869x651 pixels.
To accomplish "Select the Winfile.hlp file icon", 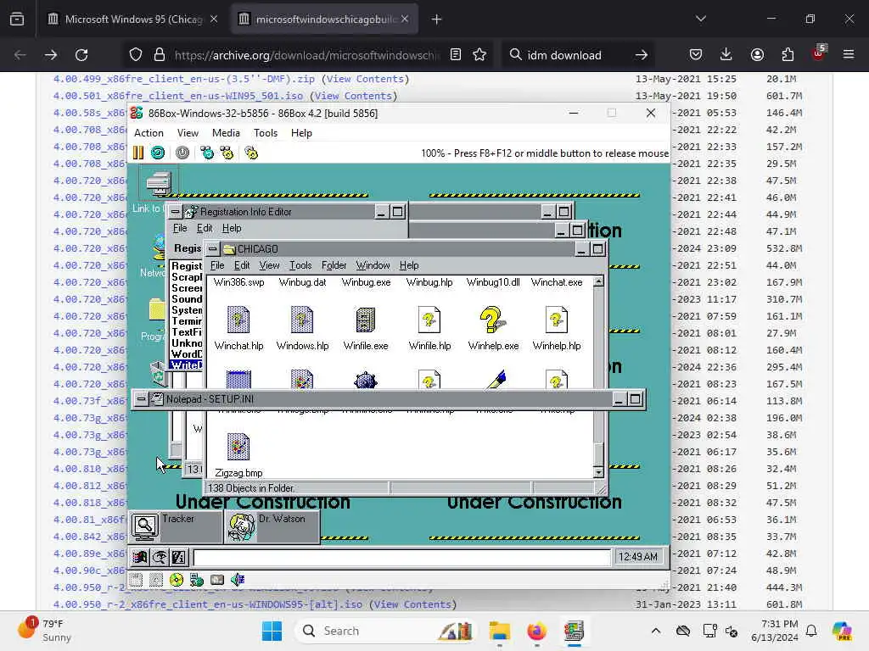I will [x=429, y=320].
